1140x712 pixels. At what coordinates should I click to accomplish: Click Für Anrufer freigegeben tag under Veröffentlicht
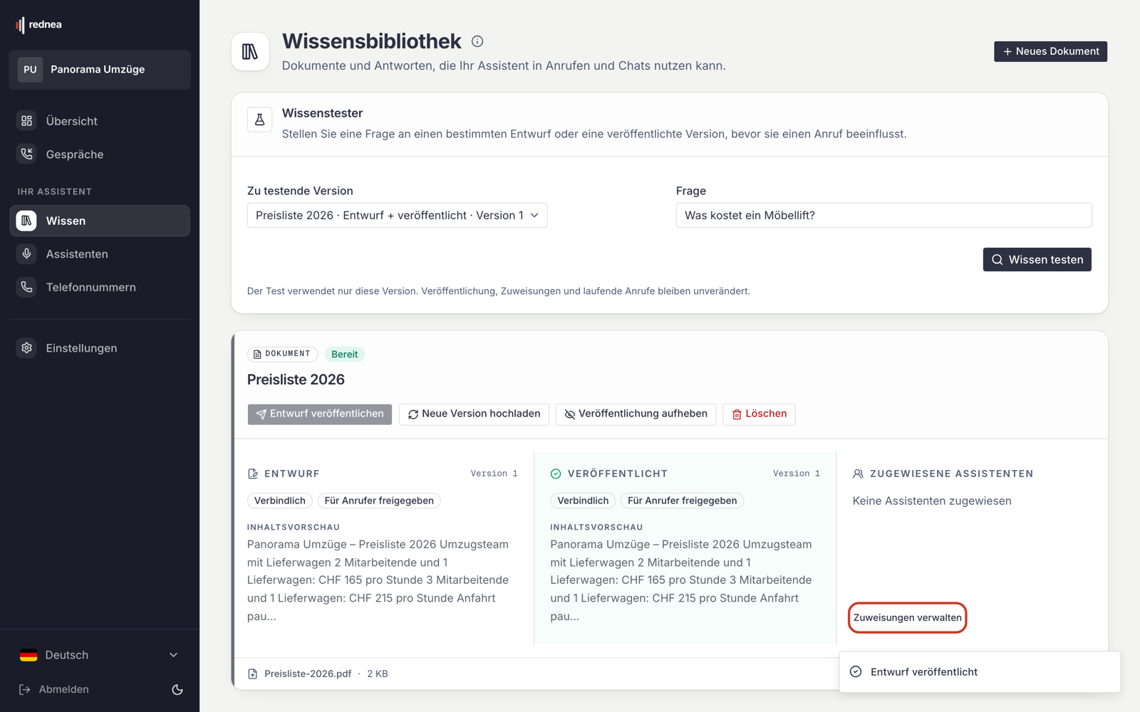[683, 501]
